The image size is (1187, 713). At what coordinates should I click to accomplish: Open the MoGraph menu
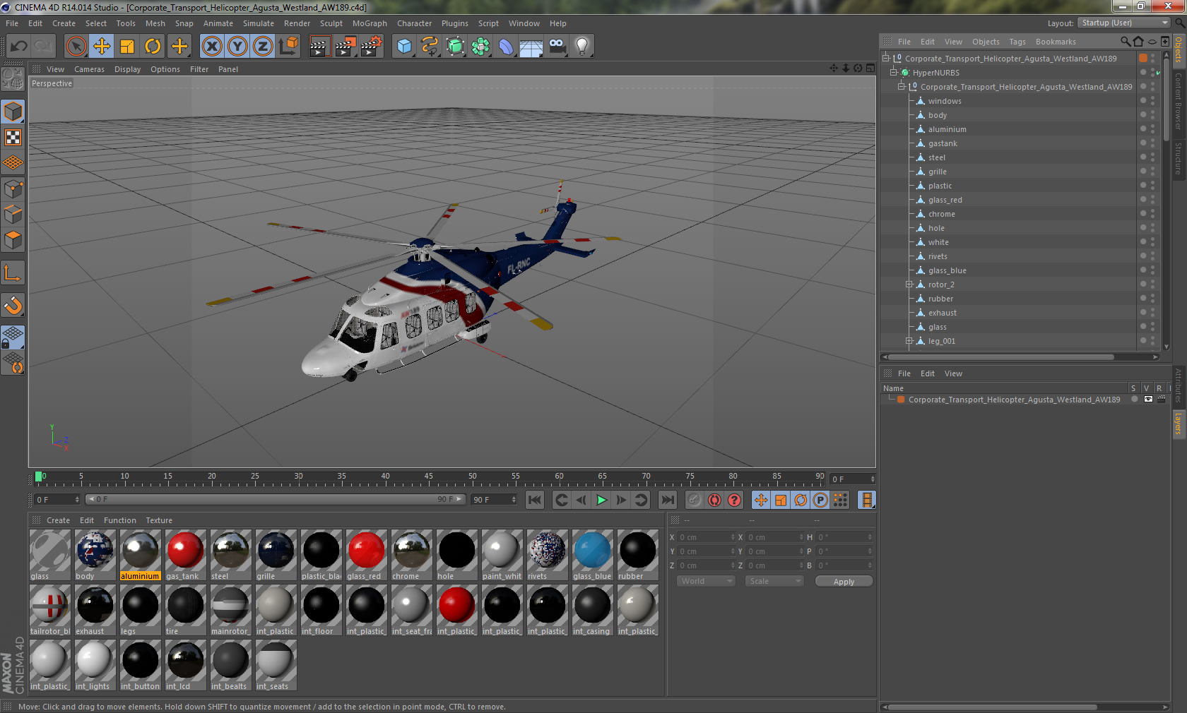coord(370,23)
